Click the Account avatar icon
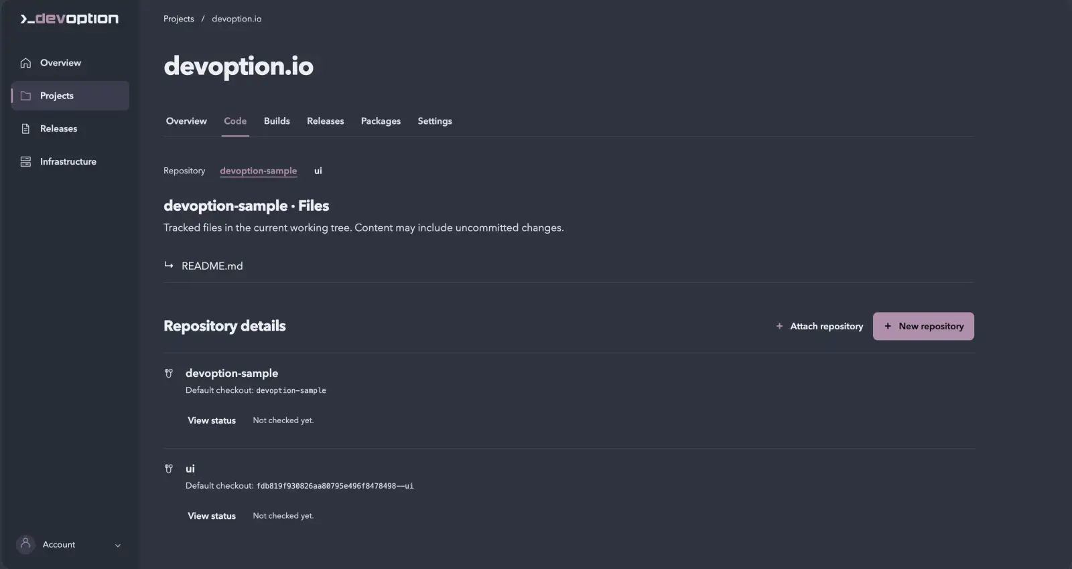This screenshot has width=1072, height=569. 25,544
